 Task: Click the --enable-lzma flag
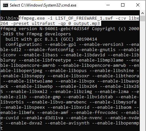[x=112, y=92]
